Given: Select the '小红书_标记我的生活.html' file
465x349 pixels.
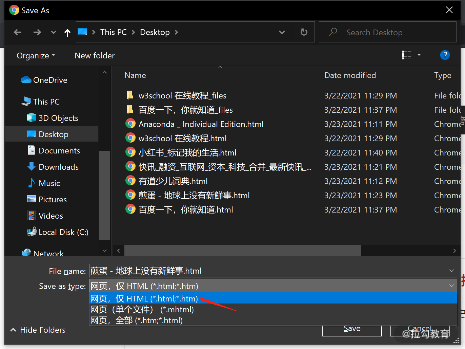Looking at the screenshot, I should pyautogui.click(x=187, y=153).
